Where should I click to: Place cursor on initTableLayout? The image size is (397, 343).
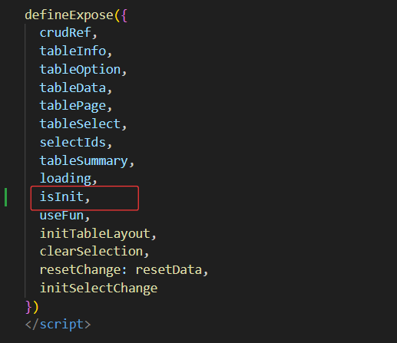click(x=94, y=234)
